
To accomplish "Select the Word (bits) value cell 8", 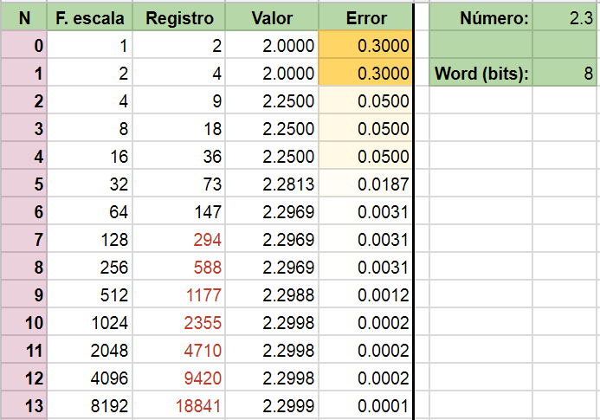I will tap(565, 73).
